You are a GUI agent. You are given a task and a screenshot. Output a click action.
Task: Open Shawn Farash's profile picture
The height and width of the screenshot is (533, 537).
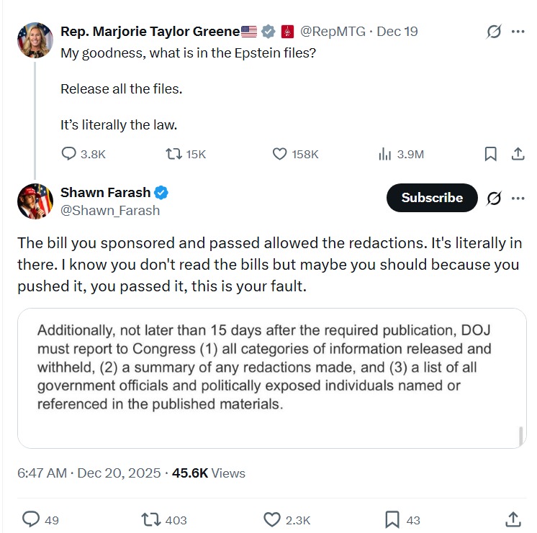click(35, 201)
